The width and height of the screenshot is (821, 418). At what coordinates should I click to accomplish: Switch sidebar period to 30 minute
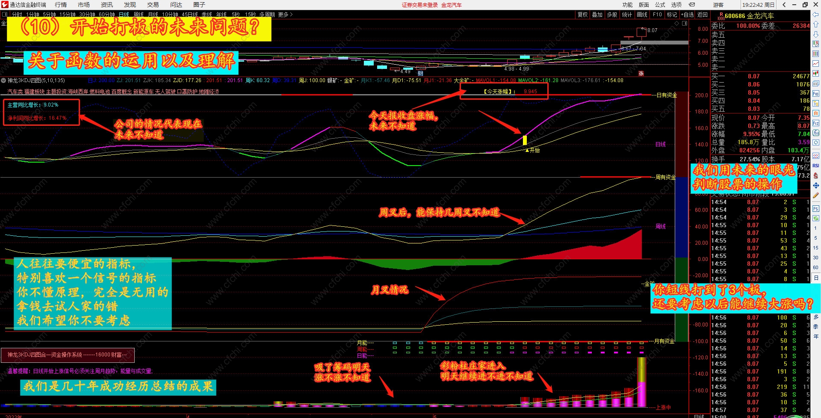point(815,258)
